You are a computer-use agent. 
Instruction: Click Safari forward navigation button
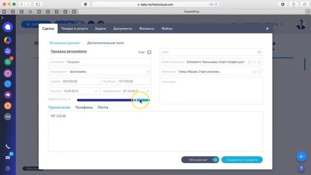tap(28, 4)
